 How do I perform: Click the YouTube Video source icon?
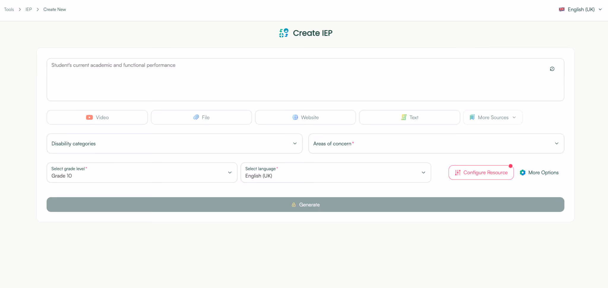point(89,117)
